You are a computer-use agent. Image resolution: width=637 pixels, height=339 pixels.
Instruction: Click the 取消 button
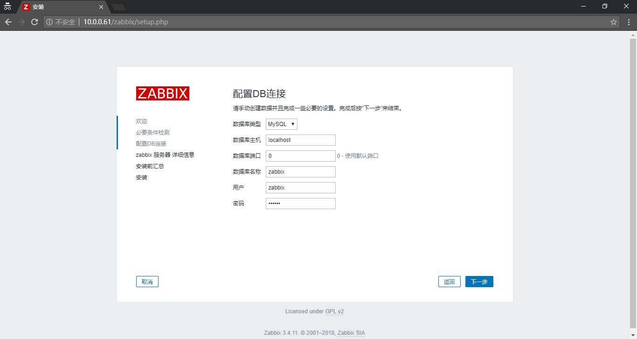[x=147, y=282]
